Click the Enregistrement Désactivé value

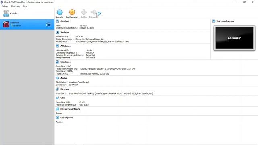click(90, 58)
